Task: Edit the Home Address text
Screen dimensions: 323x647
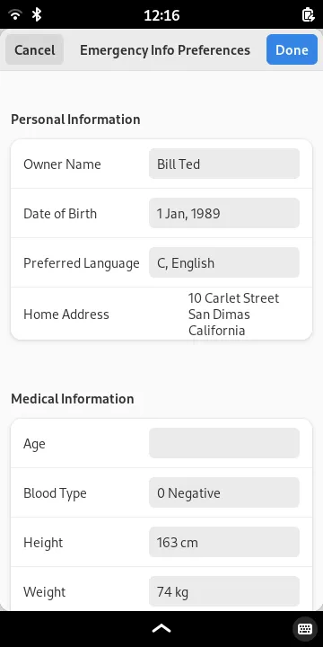Action: point(233,314)
